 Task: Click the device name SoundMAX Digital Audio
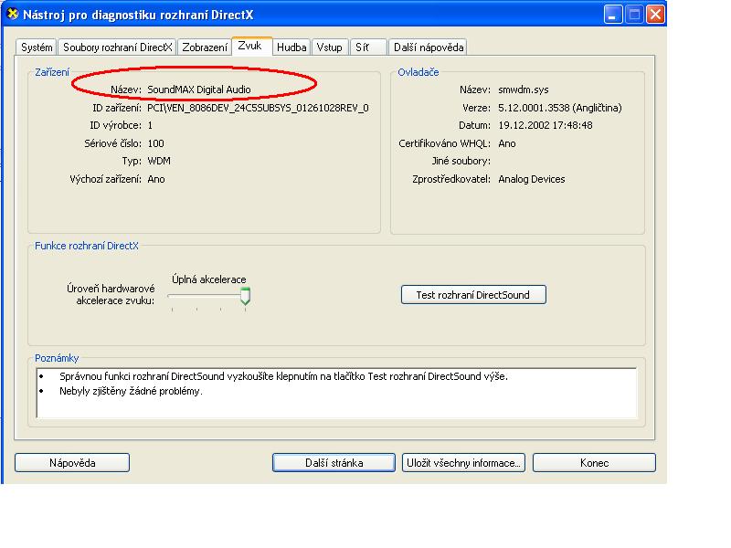coord(199,90)
